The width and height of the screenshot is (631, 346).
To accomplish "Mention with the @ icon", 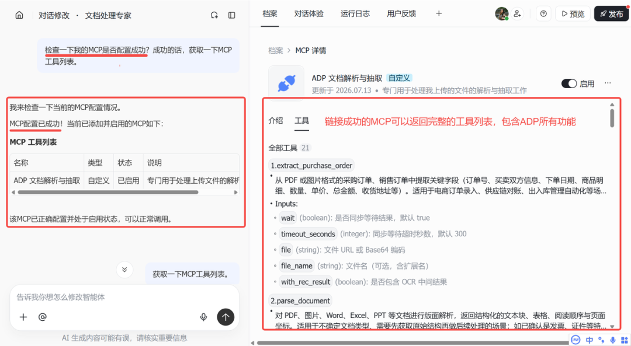I will click(42, 317).
